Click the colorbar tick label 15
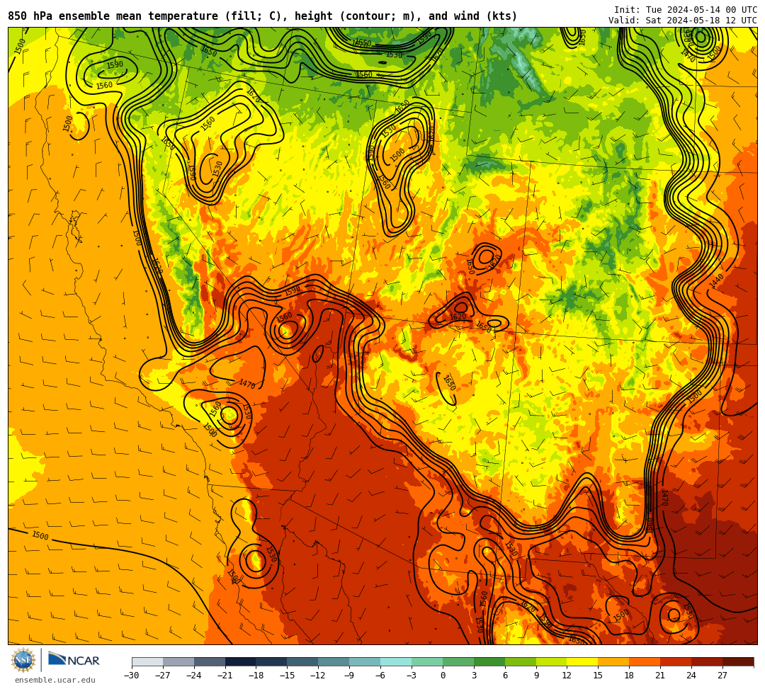The image size is (765, 689). coord(598,676)
